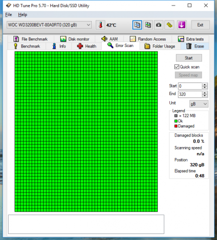Switch to the Extra tests tab
This screenshot has height=240, width=217.
pyautogui.click(x=190, y=39)
